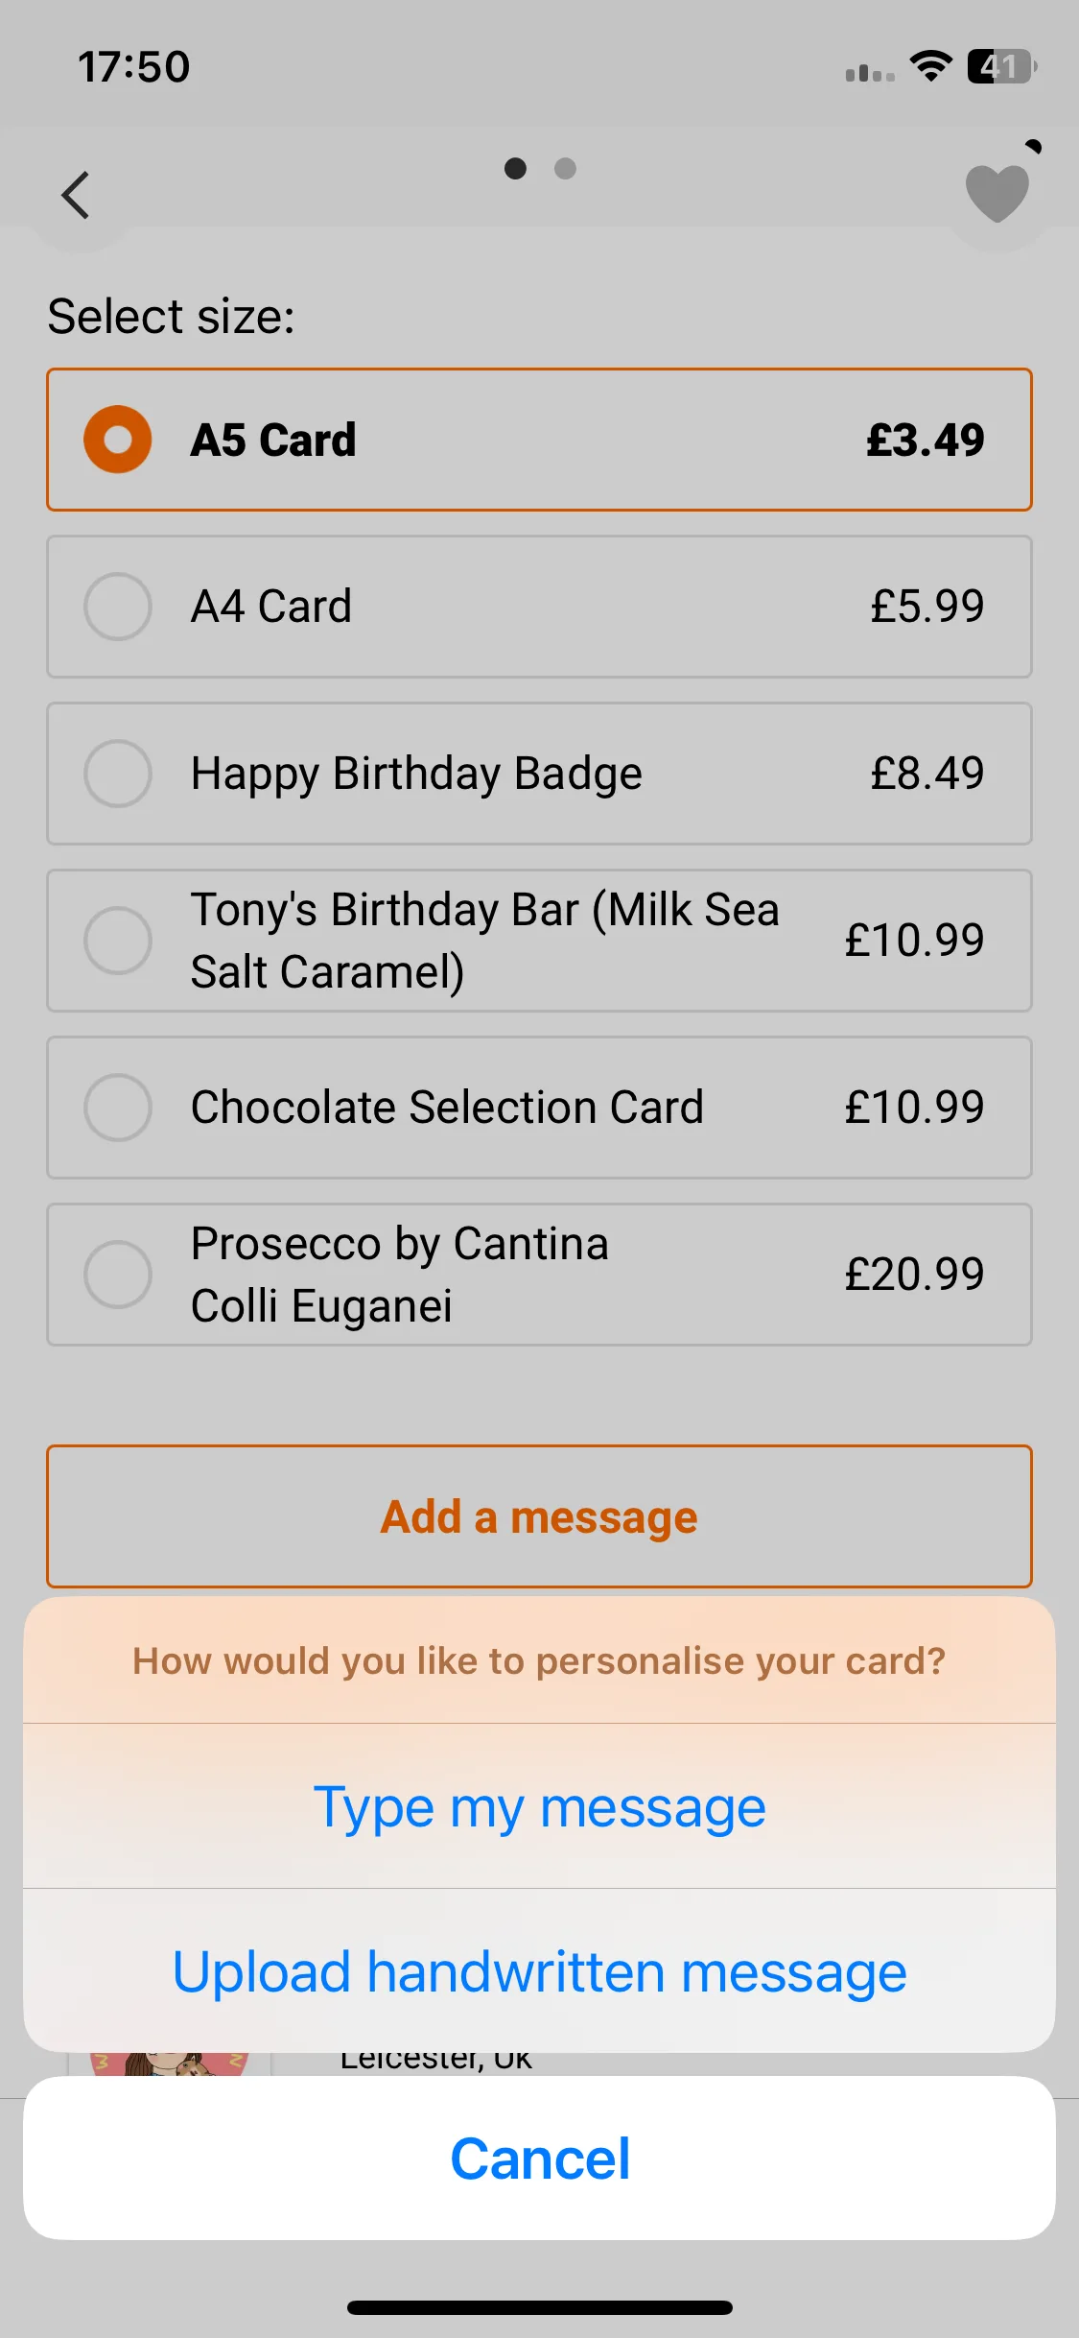Tap the Add a message button
The height and width of the screenshot is (2338, 1079).
coord(539,1516)
